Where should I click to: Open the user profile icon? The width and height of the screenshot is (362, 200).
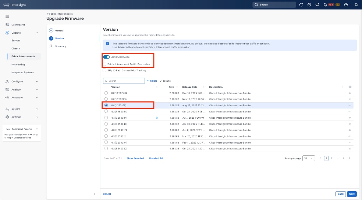click(356, 5)
